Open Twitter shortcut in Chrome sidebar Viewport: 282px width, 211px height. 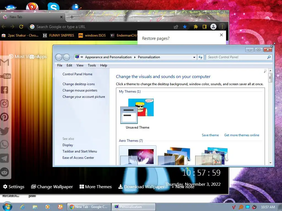[x=4, y=131]
